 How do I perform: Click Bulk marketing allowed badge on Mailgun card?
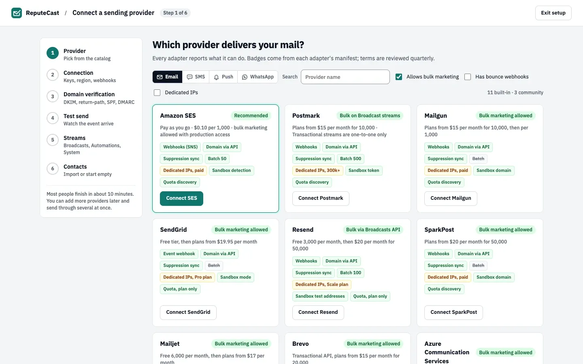pos(506,116)
